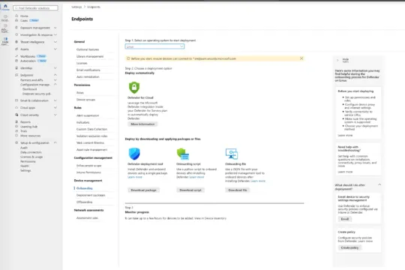Open Email notifications settings page
Viewport: 405px width, 270px height.
pos(88,70)
